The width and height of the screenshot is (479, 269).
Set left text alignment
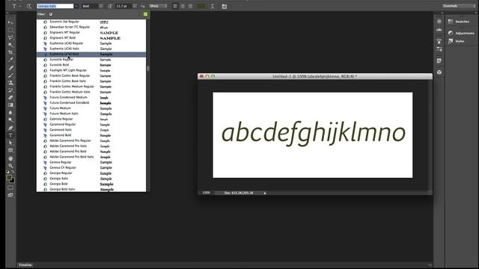tap(175, 6)
